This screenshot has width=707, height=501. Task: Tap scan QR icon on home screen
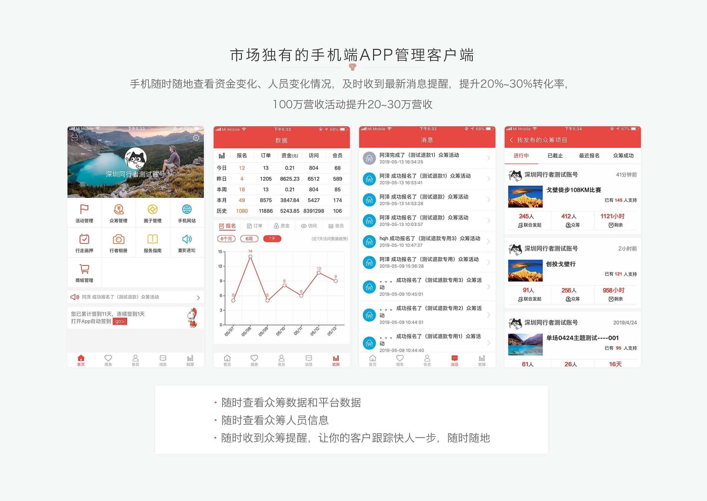[x=75, y=137]
